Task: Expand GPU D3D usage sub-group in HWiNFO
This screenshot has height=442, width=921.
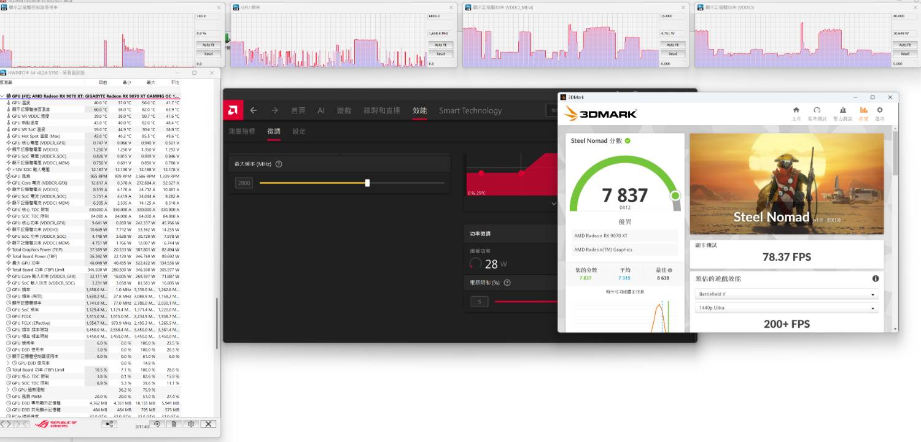Action: [7, 363]
